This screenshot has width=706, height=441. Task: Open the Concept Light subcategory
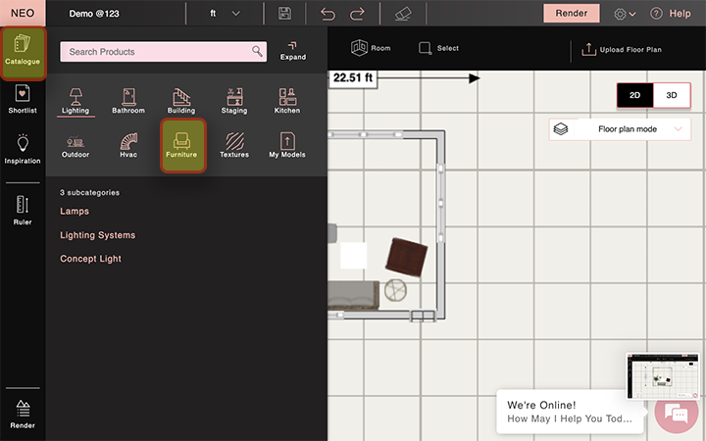point(90,259)
